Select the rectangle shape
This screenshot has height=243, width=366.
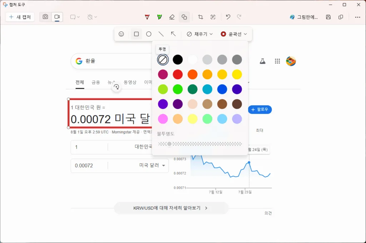(136, 34)
